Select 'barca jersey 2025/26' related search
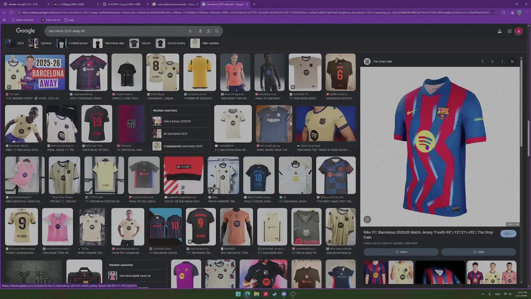 [x=180, y=121]
